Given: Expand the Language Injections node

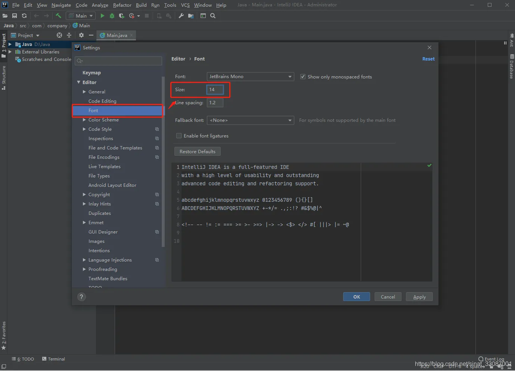Looking at the screenshot, I should click(84, 260).
